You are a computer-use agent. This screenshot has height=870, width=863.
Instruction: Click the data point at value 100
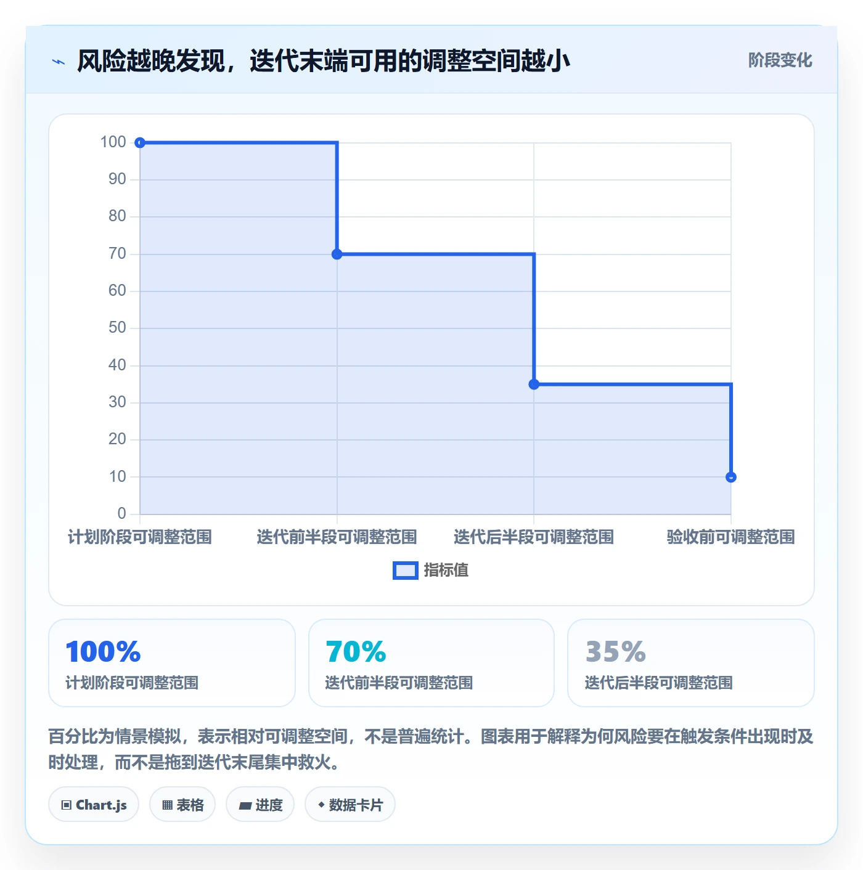[140, 143]
